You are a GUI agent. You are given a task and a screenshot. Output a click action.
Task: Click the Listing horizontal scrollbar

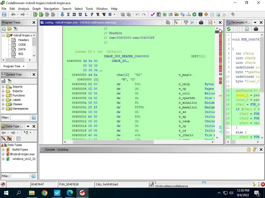(113, 142)
